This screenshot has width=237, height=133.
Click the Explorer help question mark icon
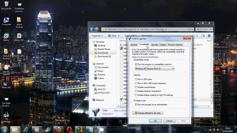[209, 36]
